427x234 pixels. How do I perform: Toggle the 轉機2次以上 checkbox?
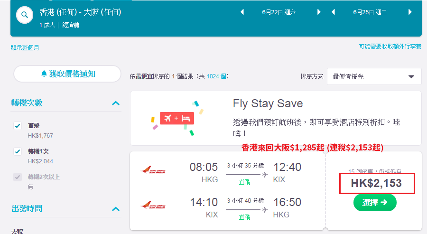18,177
